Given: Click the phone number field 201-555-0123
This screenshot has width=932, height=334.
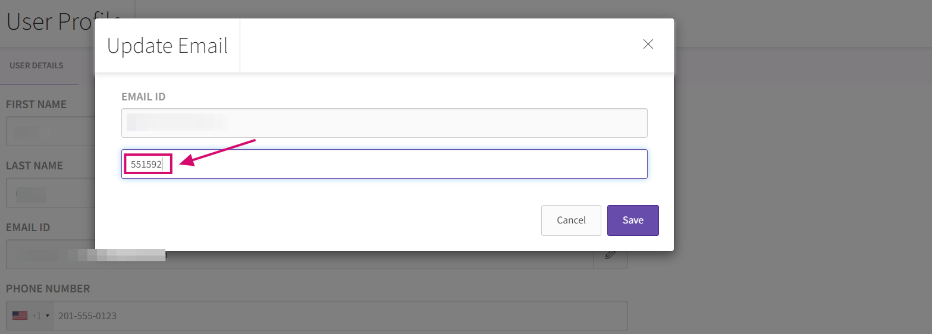Looking at the screenshot, I should point(339,316).
